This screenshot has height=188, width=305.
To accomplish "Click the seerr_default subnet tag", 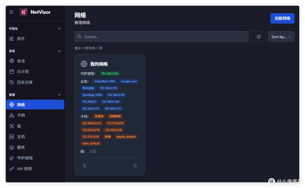I will coord(91,144).
